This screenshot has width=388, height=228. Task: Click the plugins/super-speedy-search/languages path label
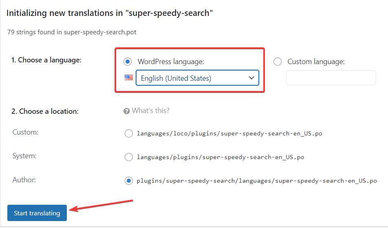tap(257, 181)
